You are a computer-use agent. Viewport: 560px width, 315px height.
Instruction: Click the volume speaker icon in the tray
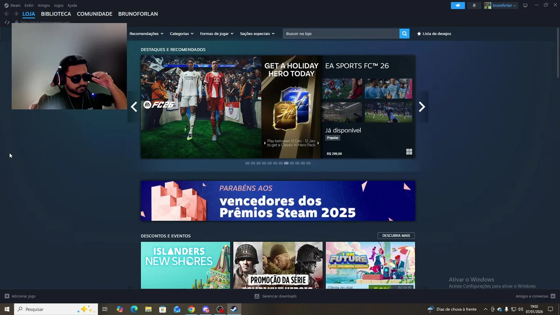point(520,309)
